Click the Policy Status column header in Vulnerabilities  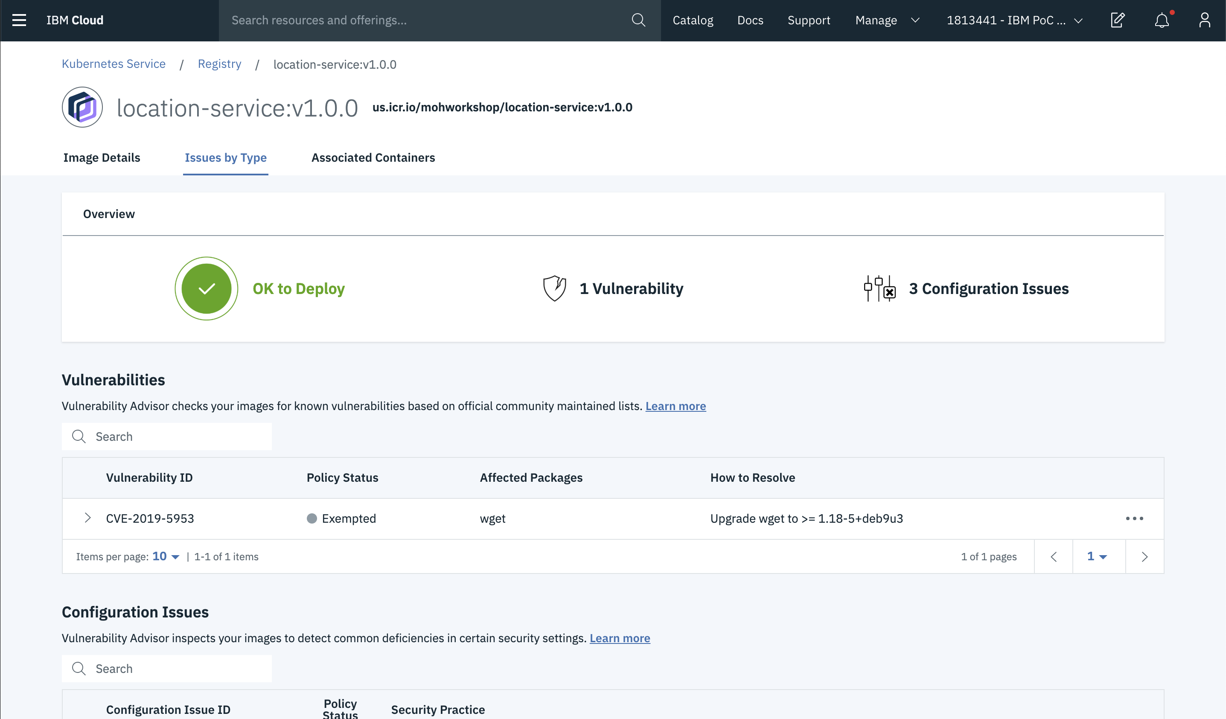tap(343, 478)
